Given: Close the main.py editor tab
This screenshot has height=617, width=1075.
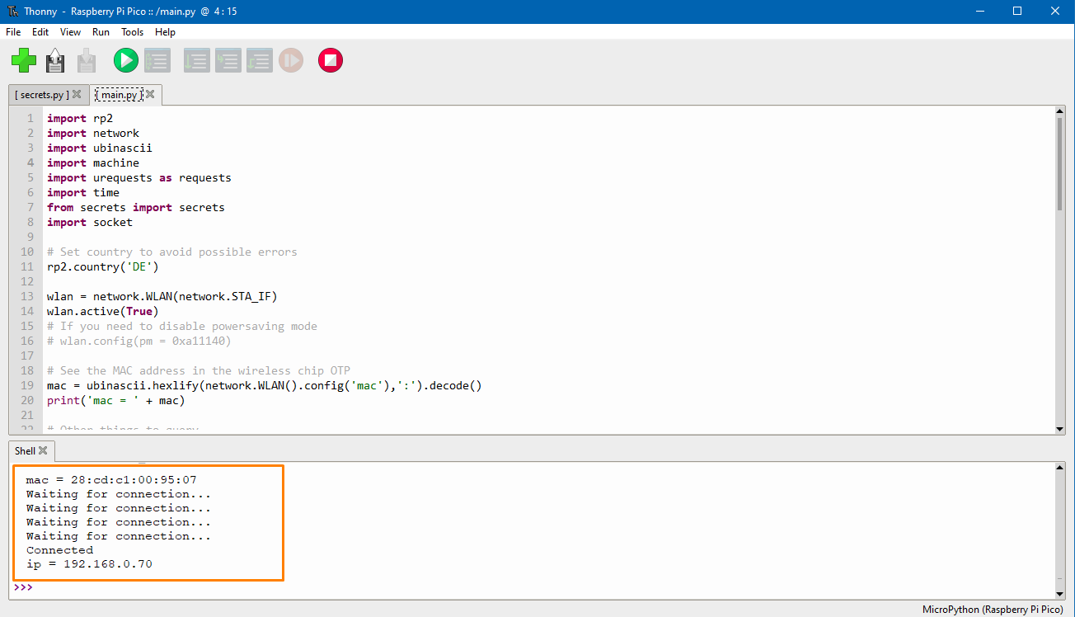Looking at the screenshot, I should click(150, 95).
